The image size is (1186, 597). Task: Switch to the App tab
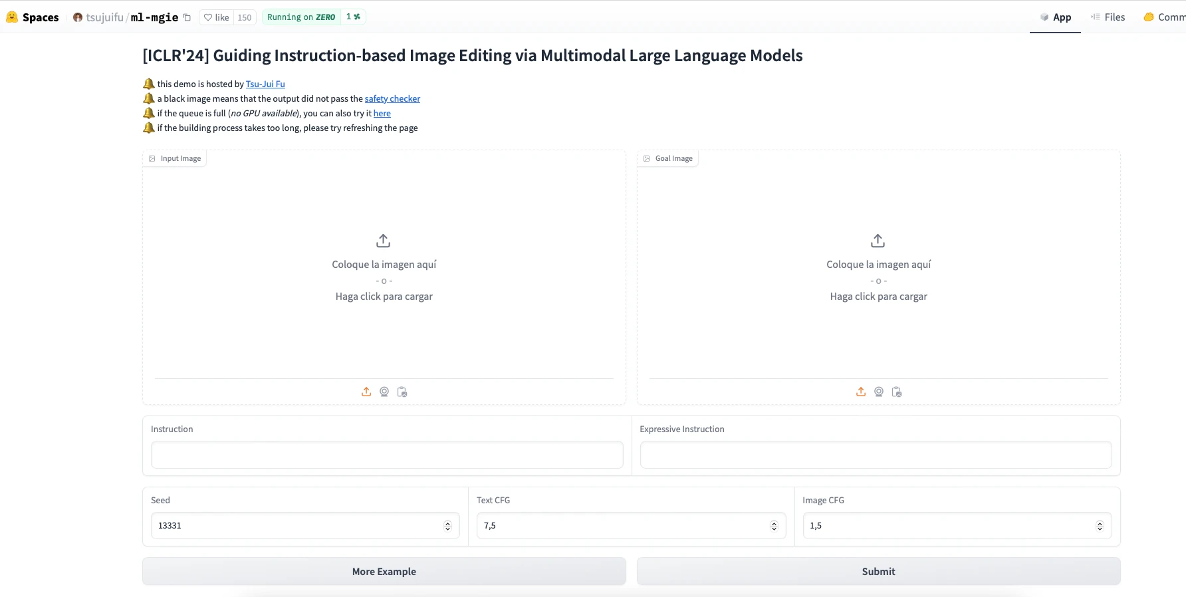tap(1055, 17)
